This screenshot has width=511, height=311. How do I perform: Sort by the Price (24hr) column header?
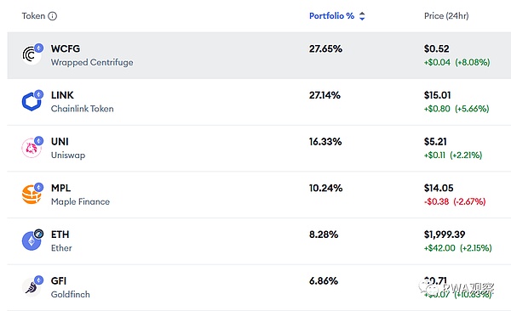click(x=446, y=16)
